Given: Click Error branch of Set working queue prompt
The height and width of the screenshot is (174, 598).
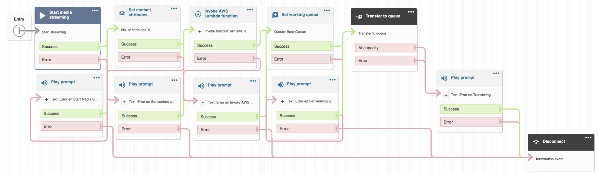Looking at the screenshot, I should (x=308, y=129).
